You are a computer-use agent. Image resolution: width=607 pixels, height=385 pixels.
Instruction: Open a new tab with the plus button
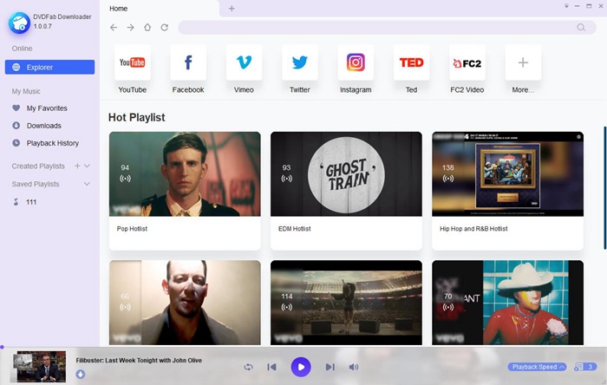(x=232, y=9)
